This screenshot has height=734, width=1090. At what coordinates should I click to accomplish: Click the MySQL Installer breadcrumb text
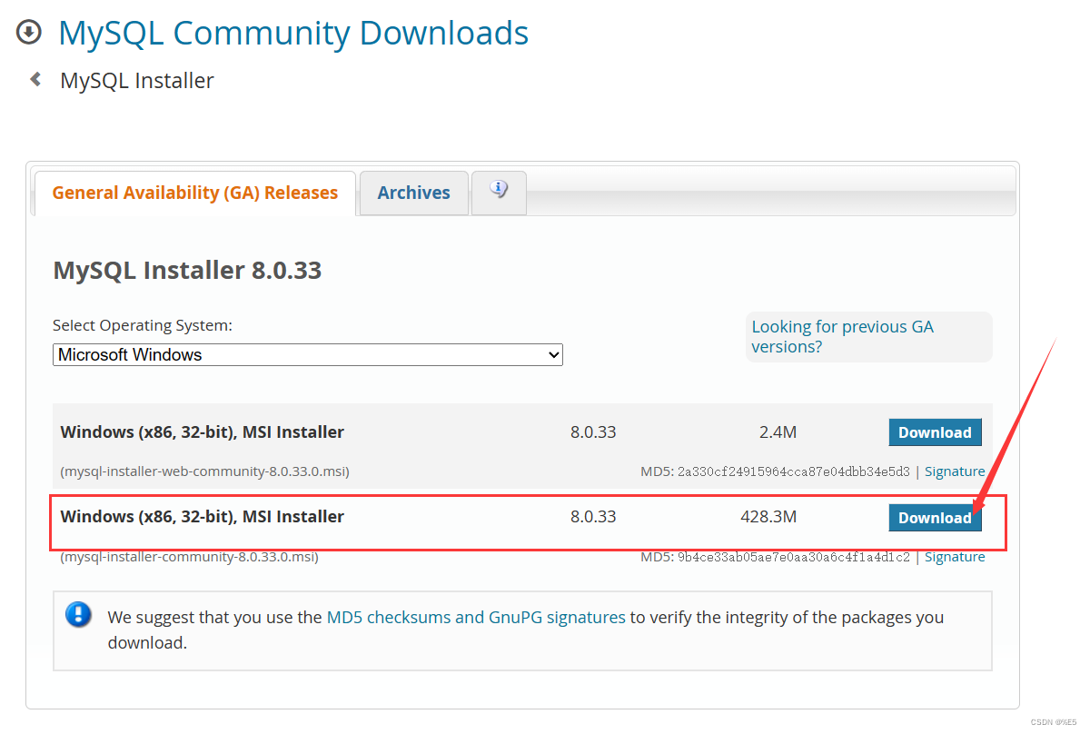(137, 80)
